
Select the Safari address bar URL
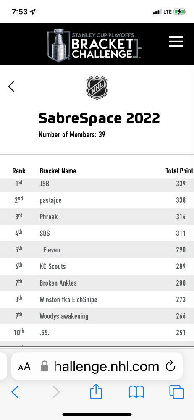point(107,366)
